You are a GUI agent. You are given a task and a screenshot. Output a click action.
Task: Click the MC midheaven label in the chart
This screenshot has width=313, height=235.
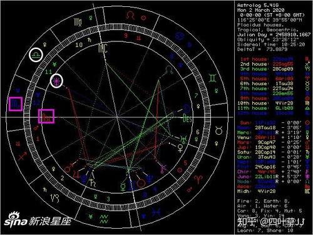click(103, 48)
